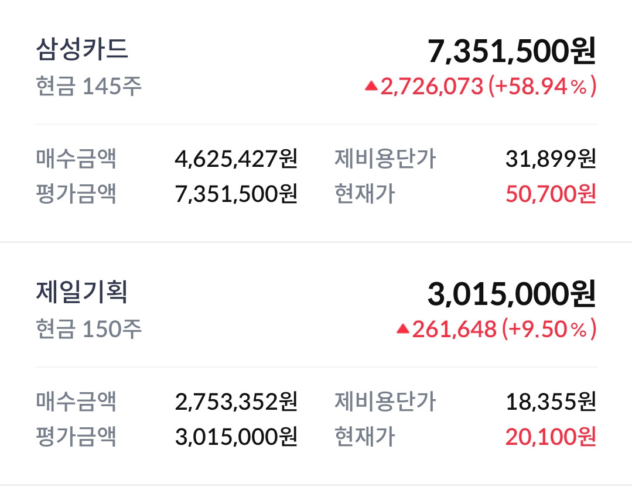The height and width of the screenshot is (487, 632).
Task: Tap the red 20,100원 current price
Action: (x=551, y=436)
